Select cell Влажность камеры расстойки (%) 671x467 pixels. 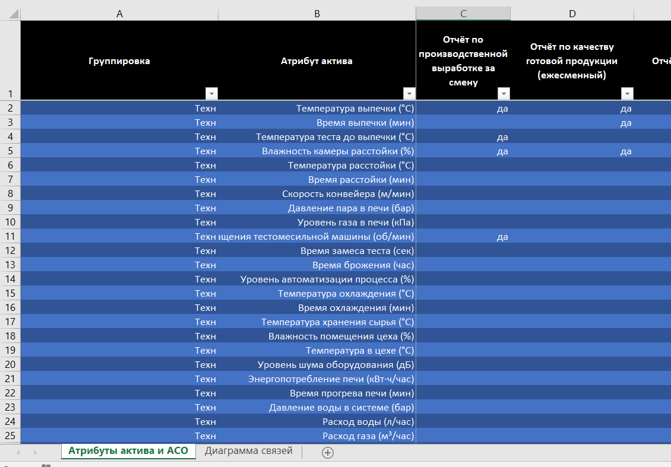point(317,151)
